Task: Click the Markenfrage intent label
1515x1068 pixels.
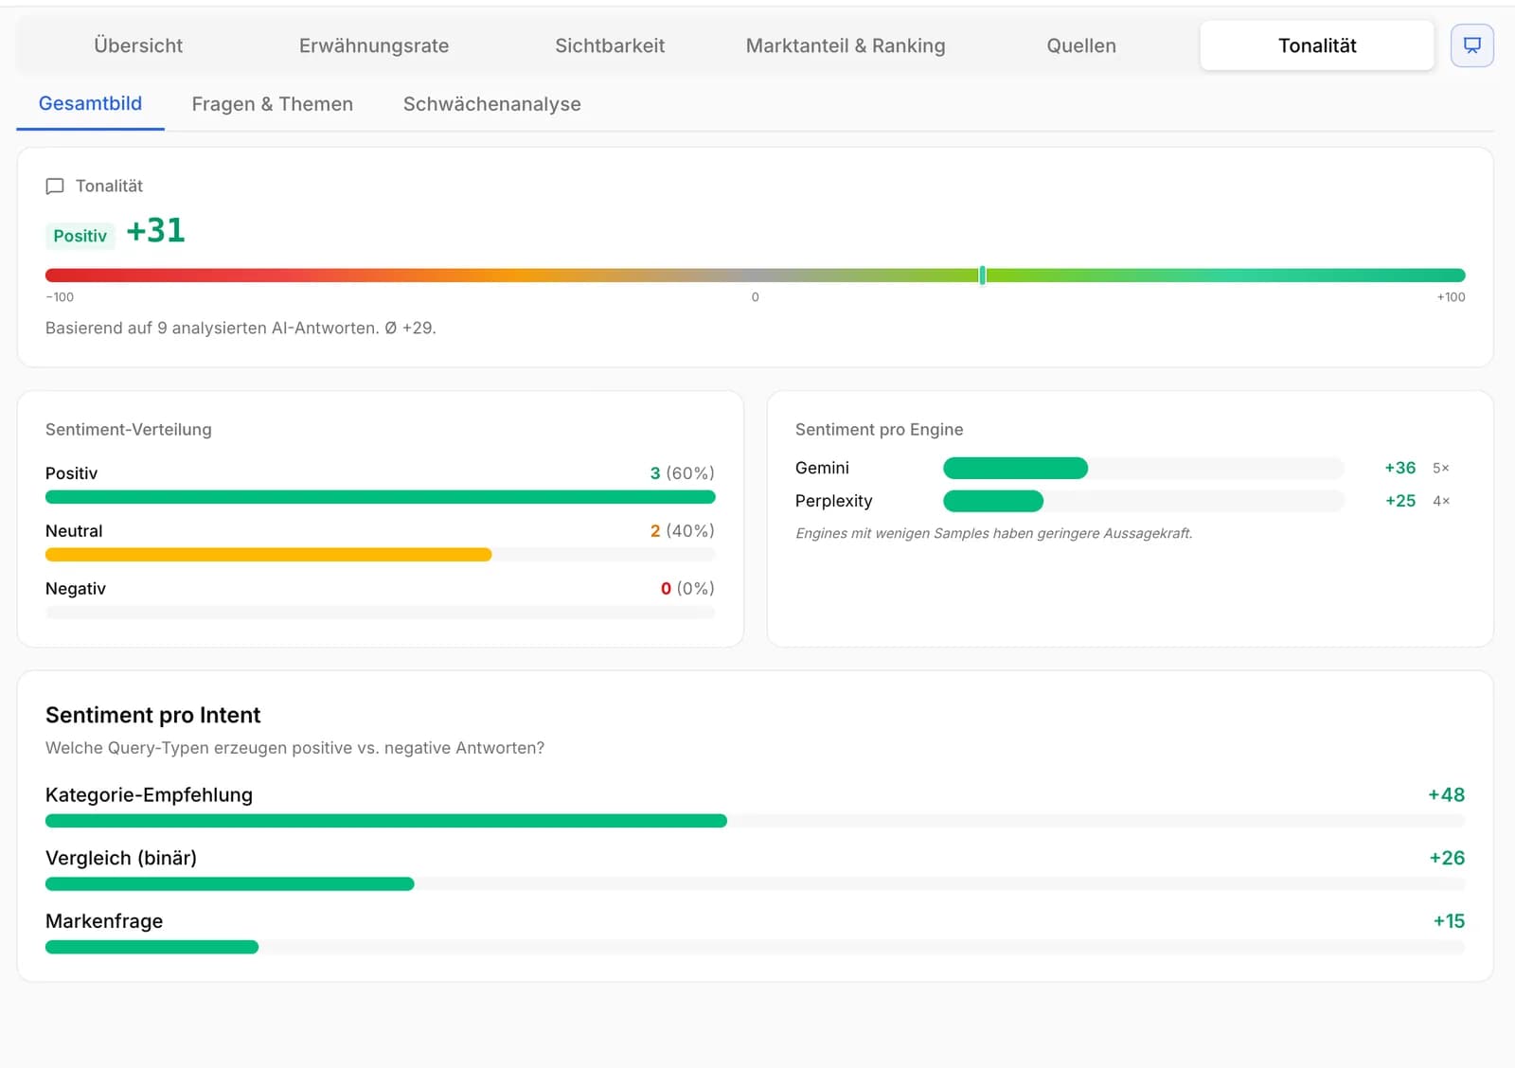Action: [104, 921]
